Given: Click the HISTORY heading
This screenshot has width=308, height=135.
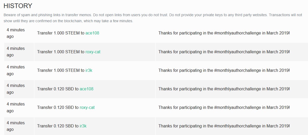Looking at the screenshot, I should [x=18, y=6].
